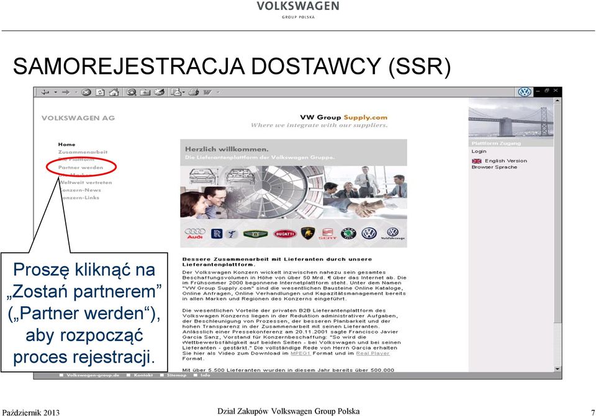Click the browser Back arrow button
Screen dimensions: 596x416
click(45, 92)
